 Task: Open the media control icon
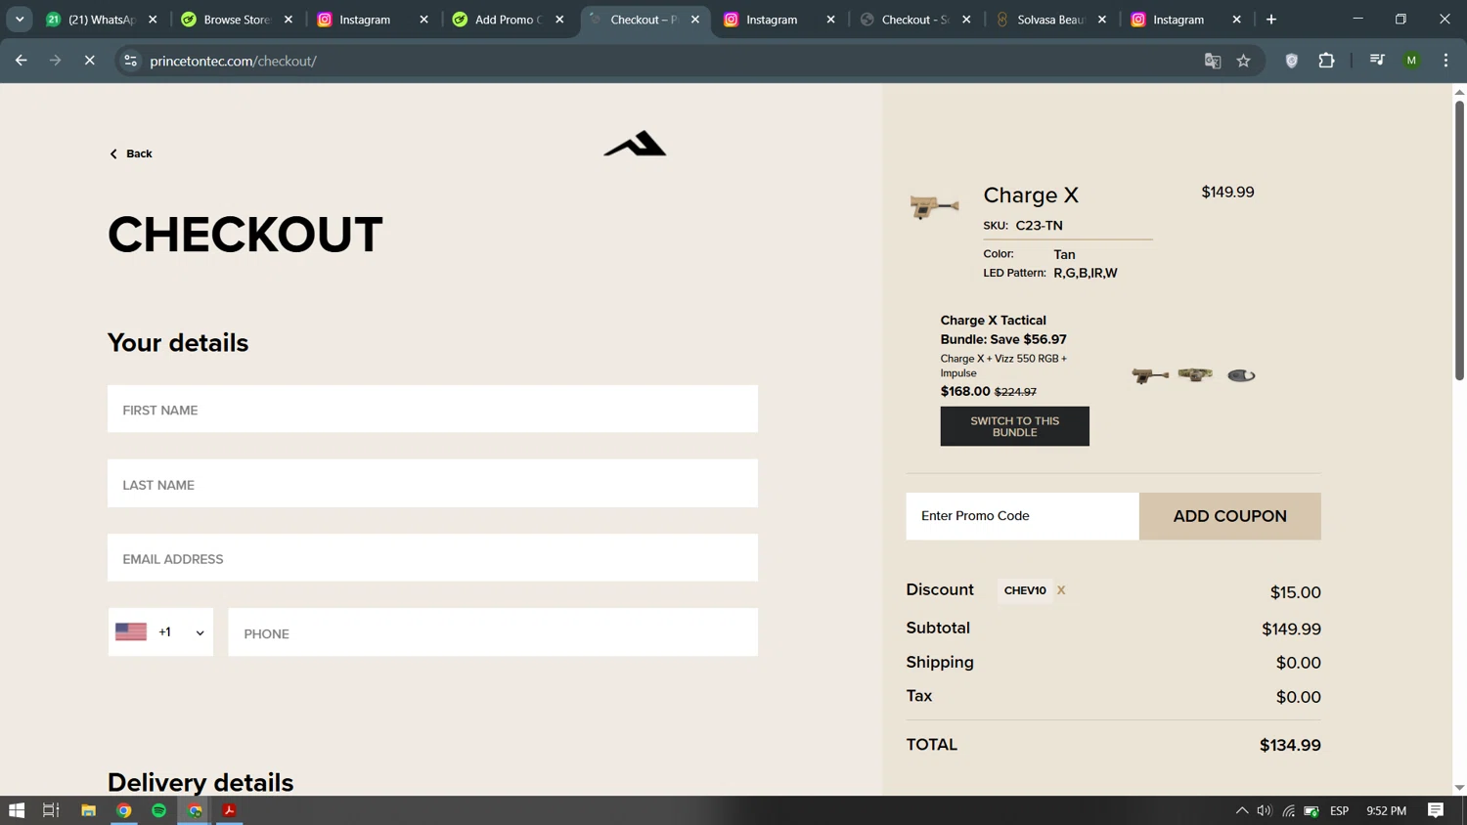[x=1377, y=61]
